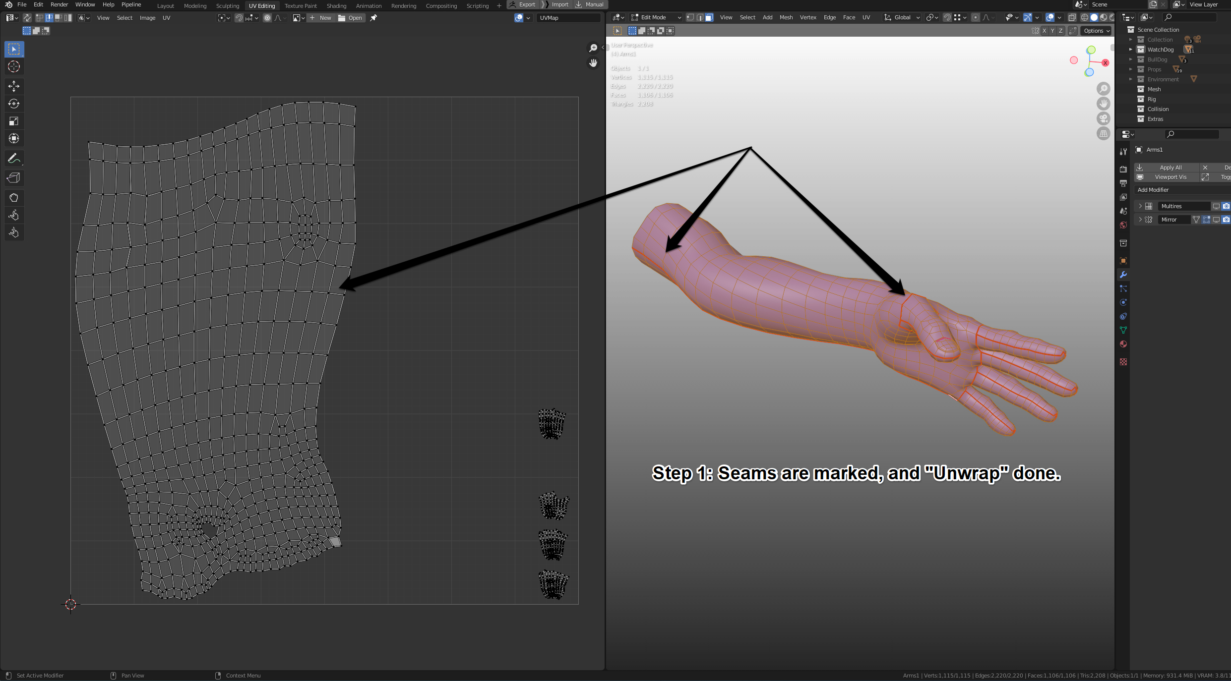Select the 2D Cursor tool

coord(14,66)
